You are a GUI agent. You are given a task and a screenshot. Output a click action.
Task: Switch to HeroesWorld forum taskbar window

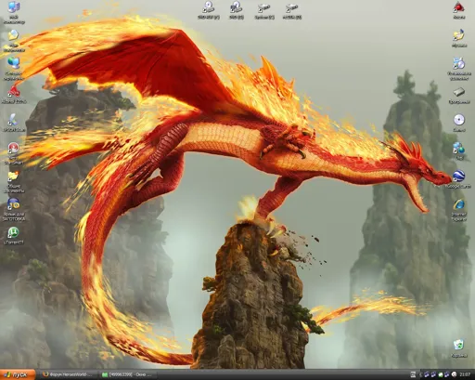tap(69, 374)
